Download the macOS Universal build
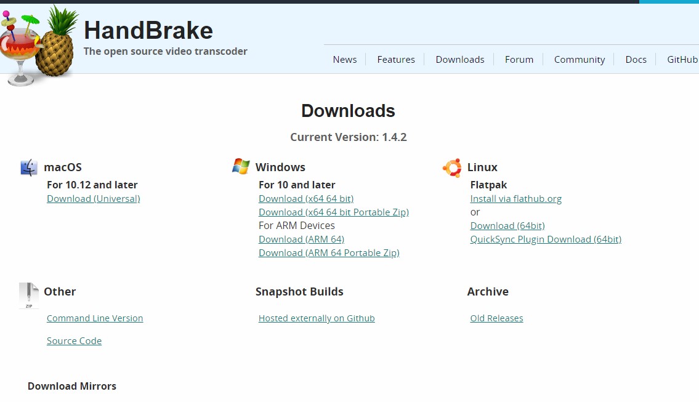Image resolution: width=699 pixels, height=402 pixels. (x=93, y=198)
